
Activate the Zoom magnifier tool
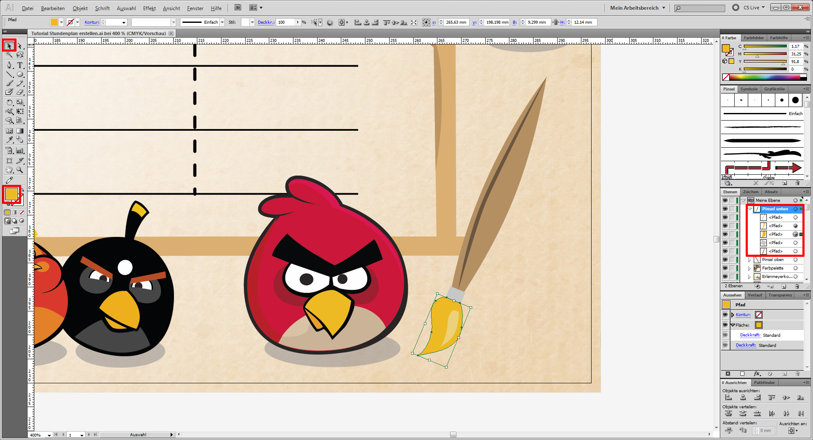[20, 170]
